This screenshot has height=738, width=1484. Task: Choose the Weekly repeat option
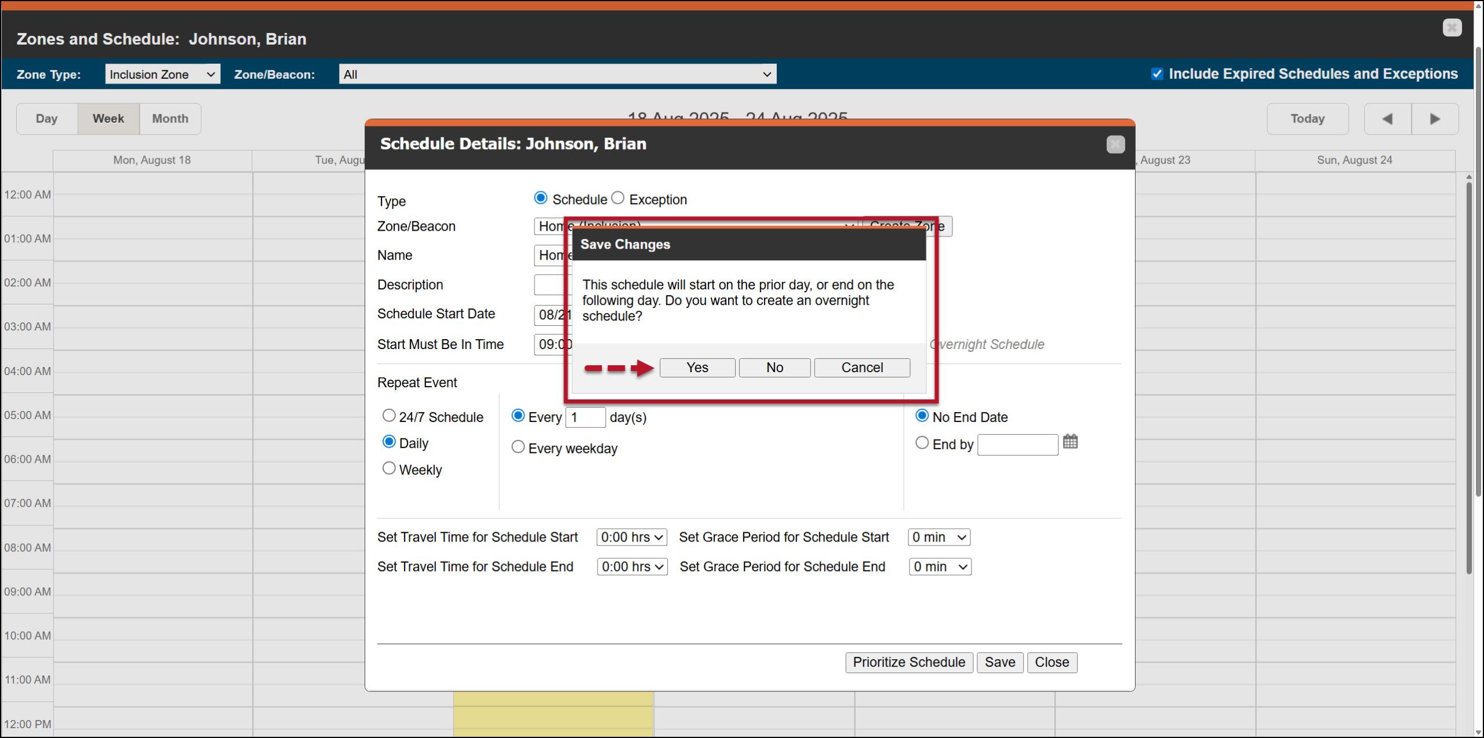pyautogui.click(x=389, y=468)
